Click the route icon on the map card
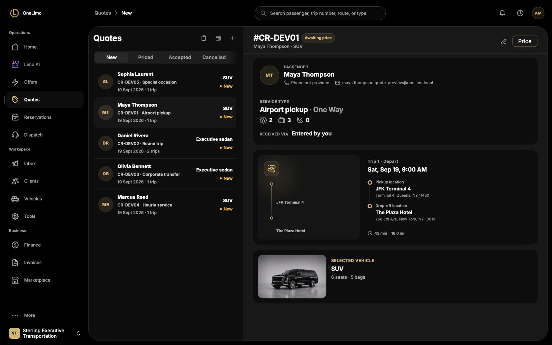This screenshot has height=345, width=552. 272,169
